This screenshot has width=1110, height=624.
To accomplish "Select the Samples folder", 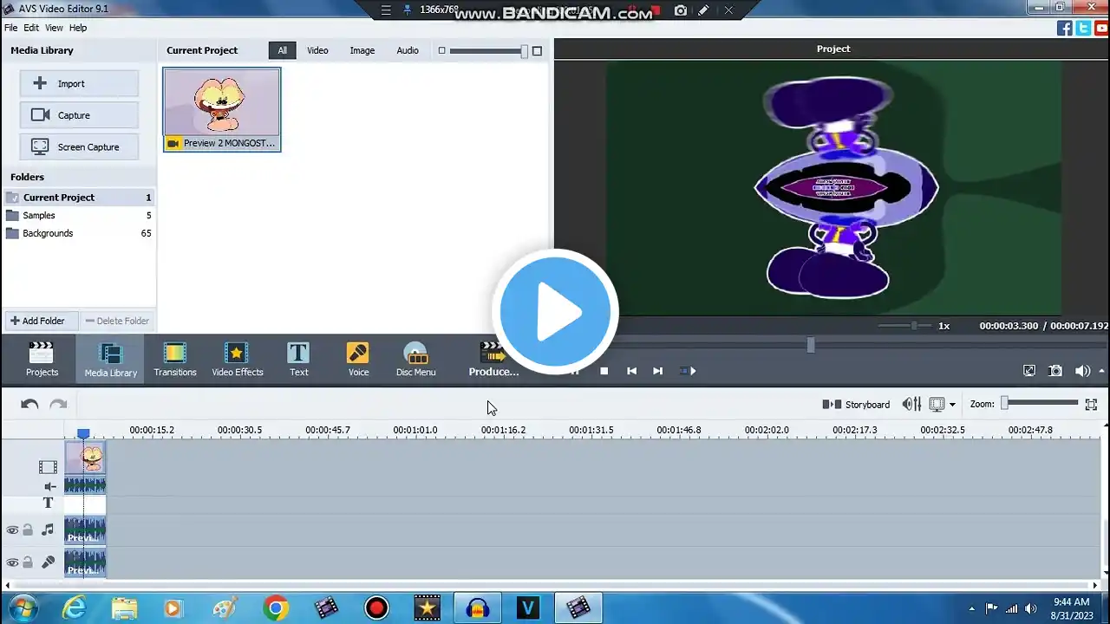I will coord(78,216).
